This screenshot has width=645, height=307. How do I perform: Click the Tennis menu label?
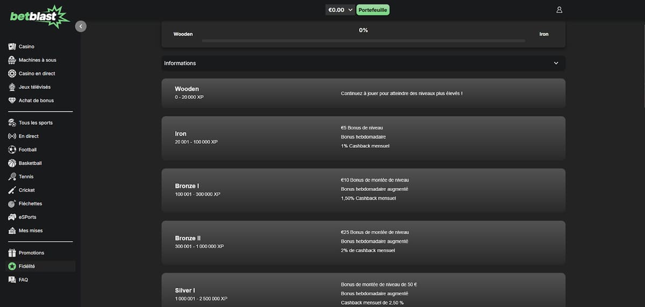pyautogui.click(x=26, y=176)
